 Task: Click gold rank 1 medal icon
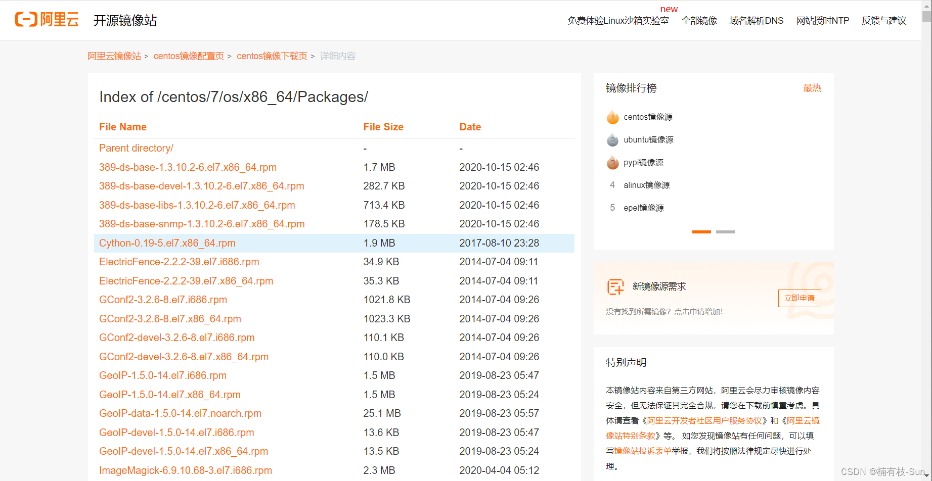612,117
